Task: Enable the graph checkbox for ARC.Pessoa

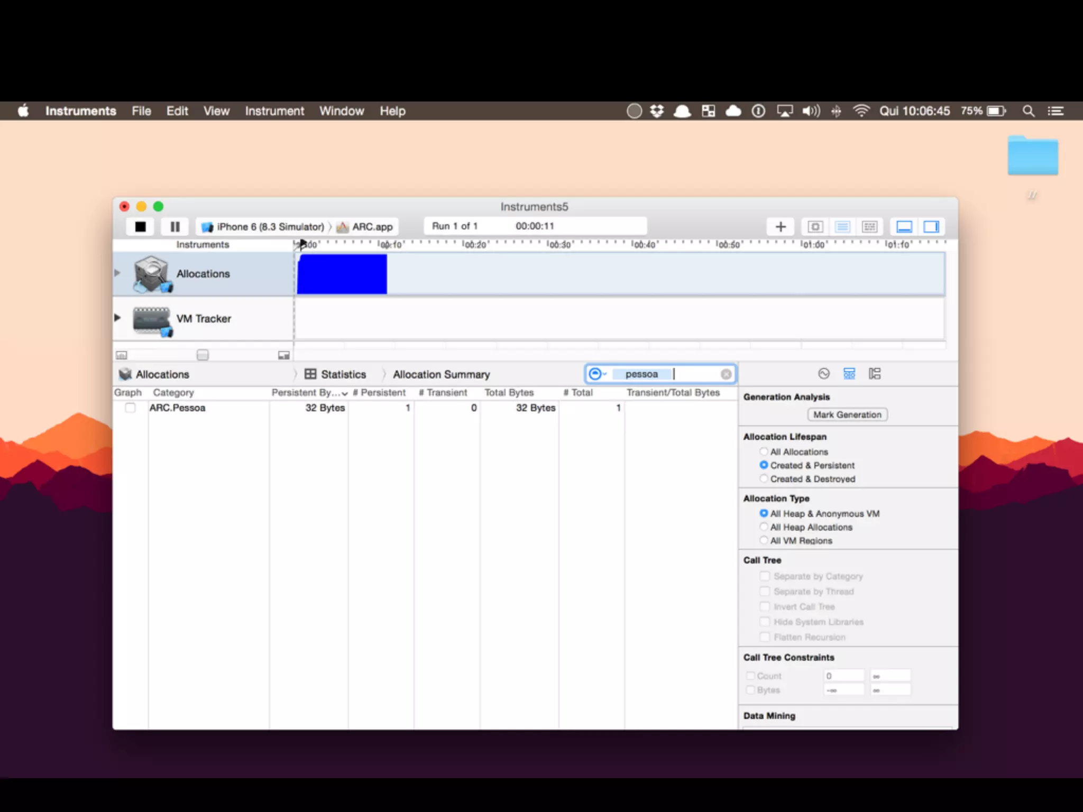Action: [130, 408]
